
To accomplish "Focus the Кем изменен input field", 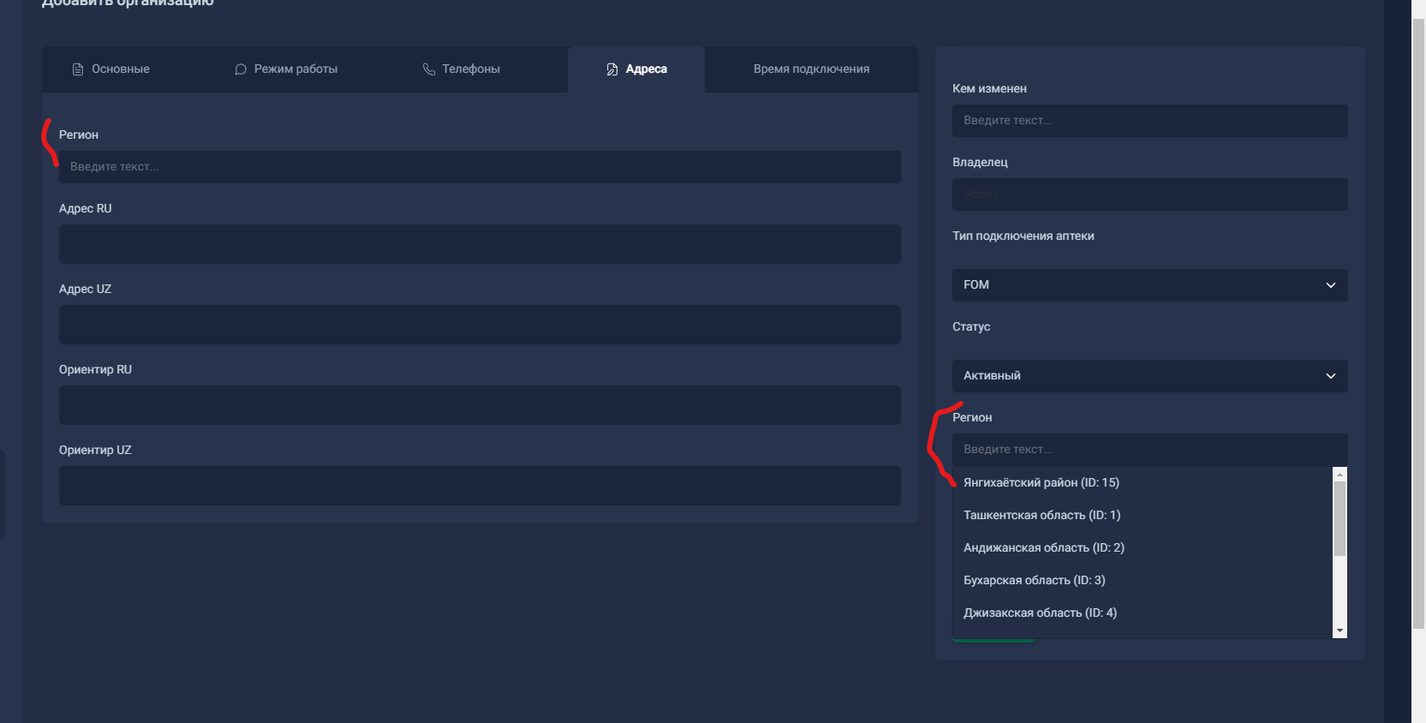I will tap(1150, 121).
